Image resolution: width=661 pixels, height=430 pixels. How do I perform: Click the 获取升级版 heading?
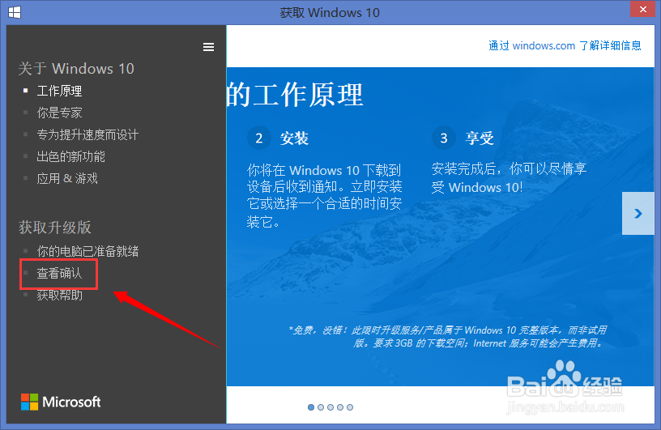pos(55,228)
